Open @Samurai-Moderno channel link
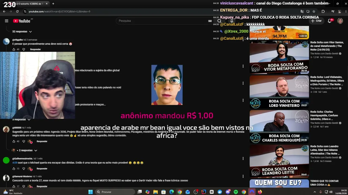348x195 pixels. pos(22,177)
